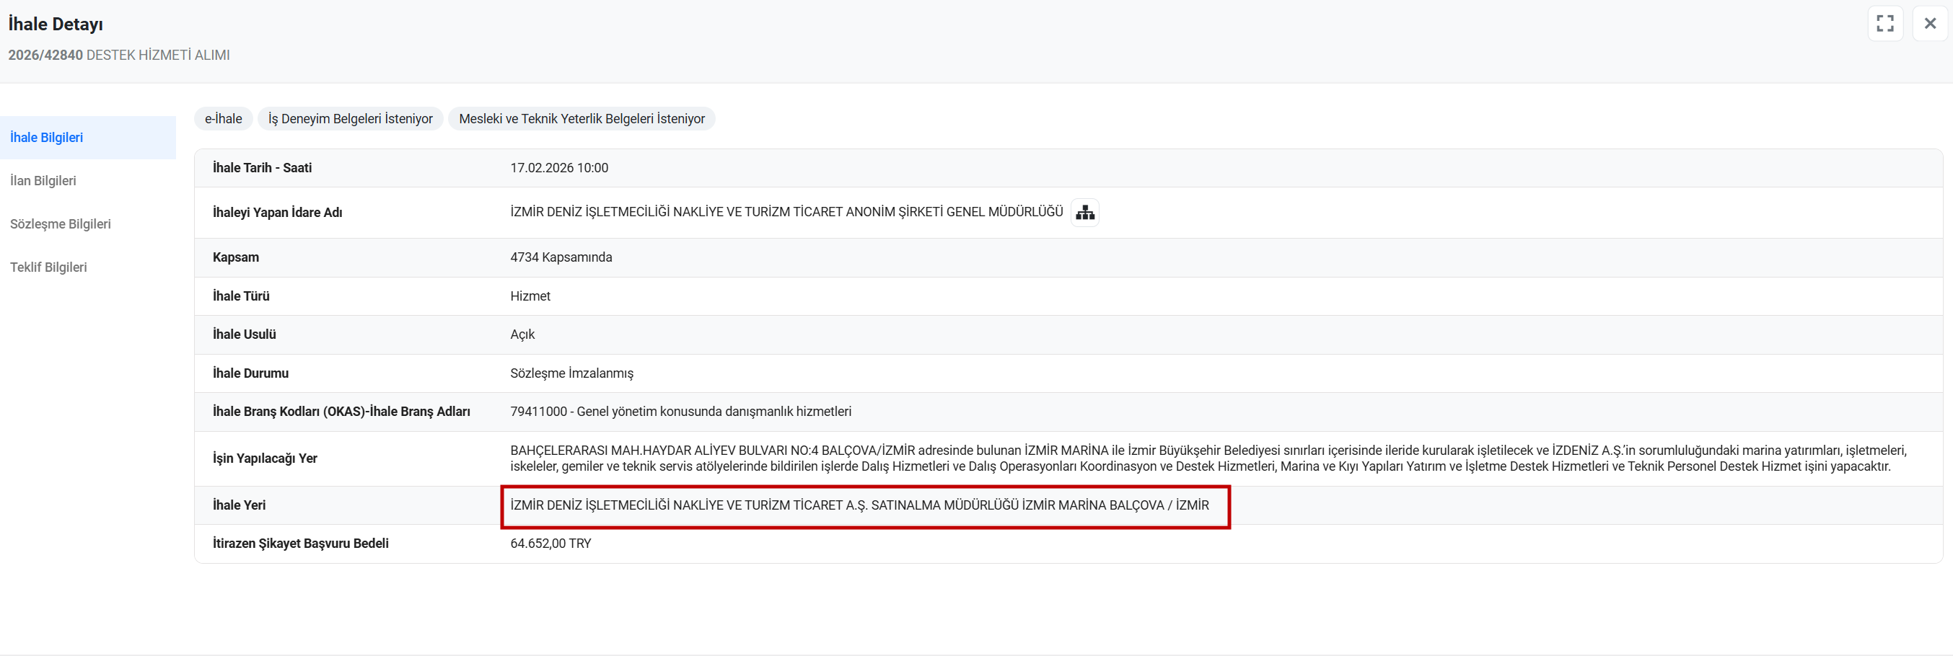Click the highlighted İhale Yeri value
This screenshot has height=656, width=1953.
[x=859, y=505]
